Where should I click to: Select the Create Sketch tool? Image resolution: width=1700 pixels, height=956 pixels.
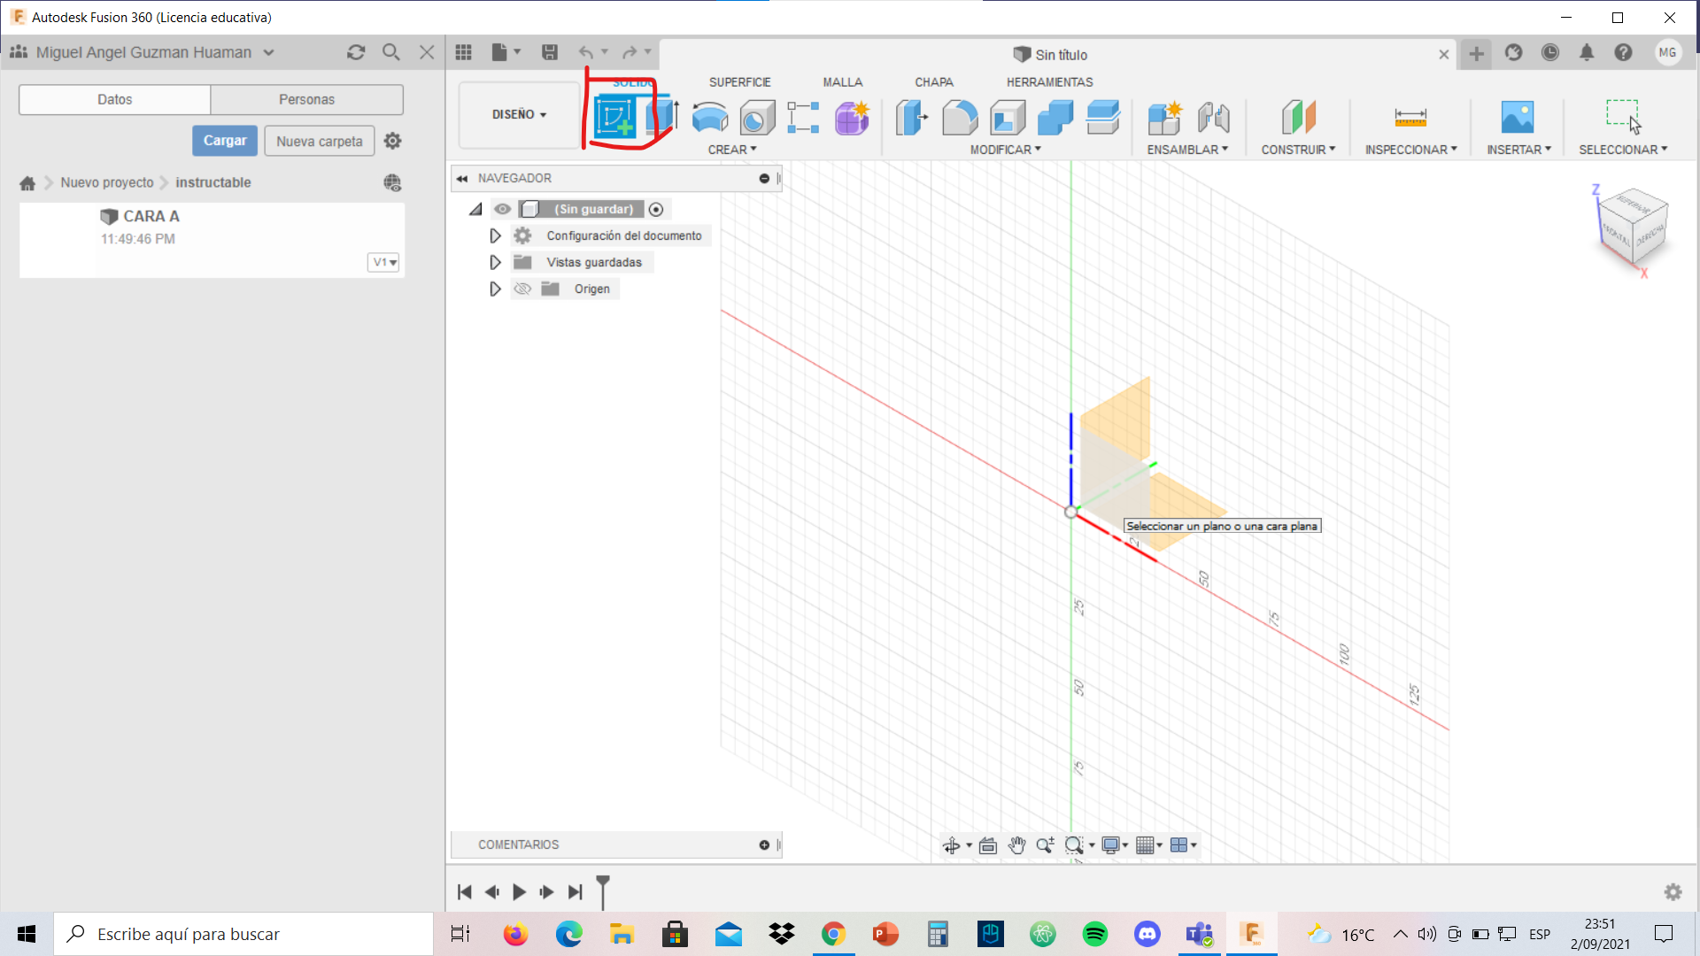(615, 117)
